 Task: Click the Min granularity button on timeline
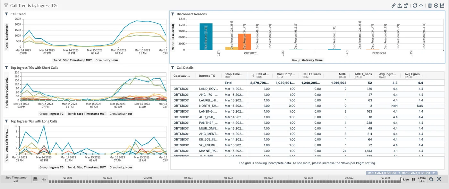44,179
